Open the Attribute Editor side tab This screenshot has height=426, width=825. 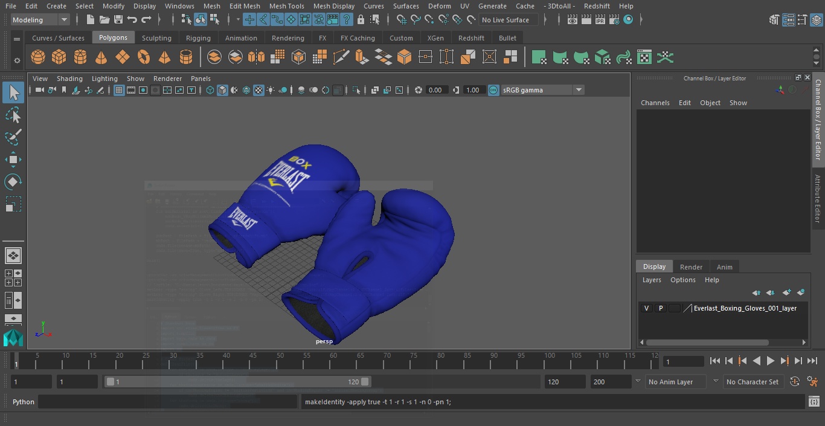tap(818, 199)
